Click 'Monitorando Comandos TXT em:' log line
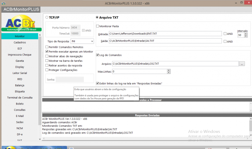 [62, 126]
